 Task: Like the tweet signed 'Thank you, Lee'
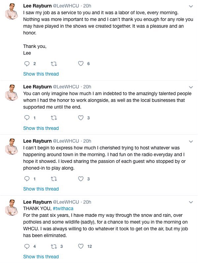click(81, 64)
